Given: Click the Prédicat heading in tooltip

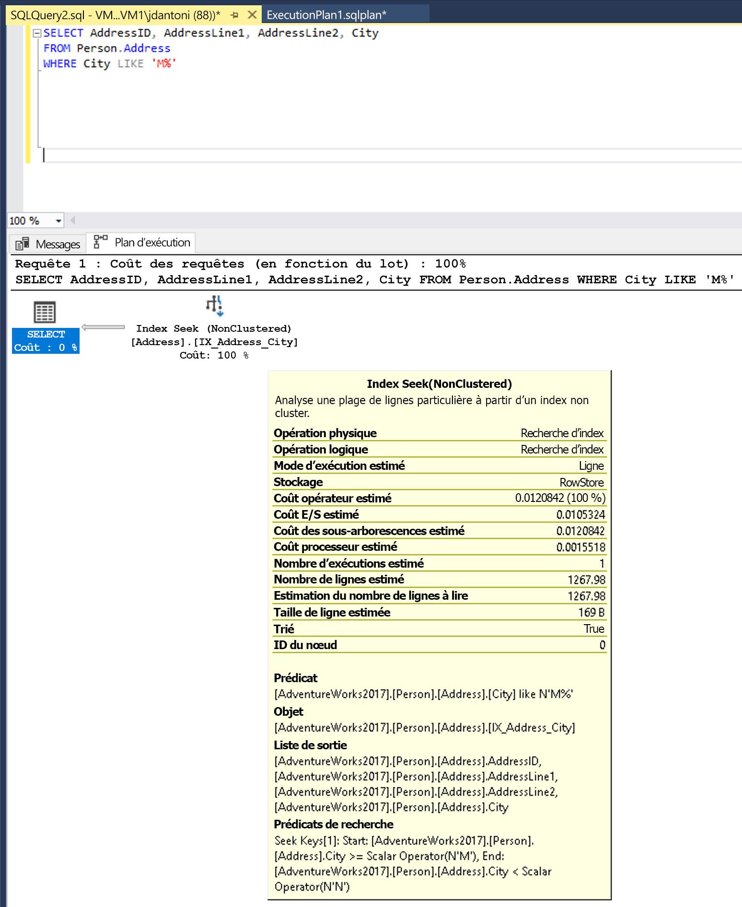Looking at the screenshot, I should click(296, 678).
